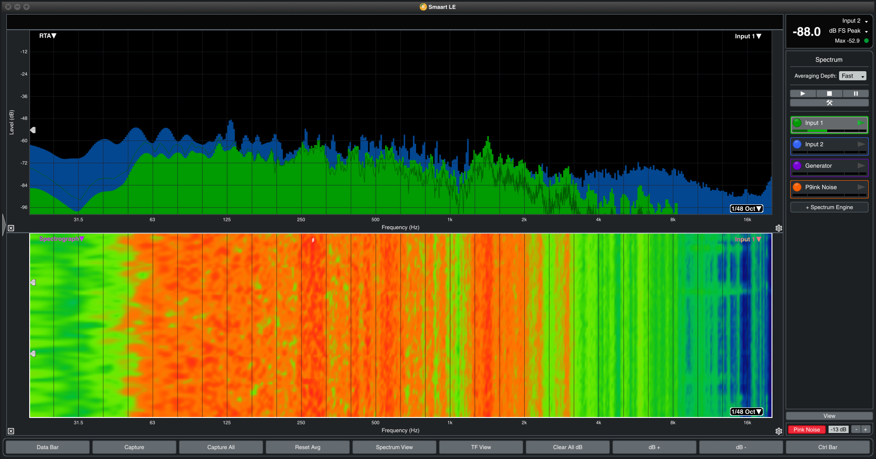The width and height of the screenshot is (876, 459).
Task: Open Spectrograph graph type dropdown
Action: 62,239
